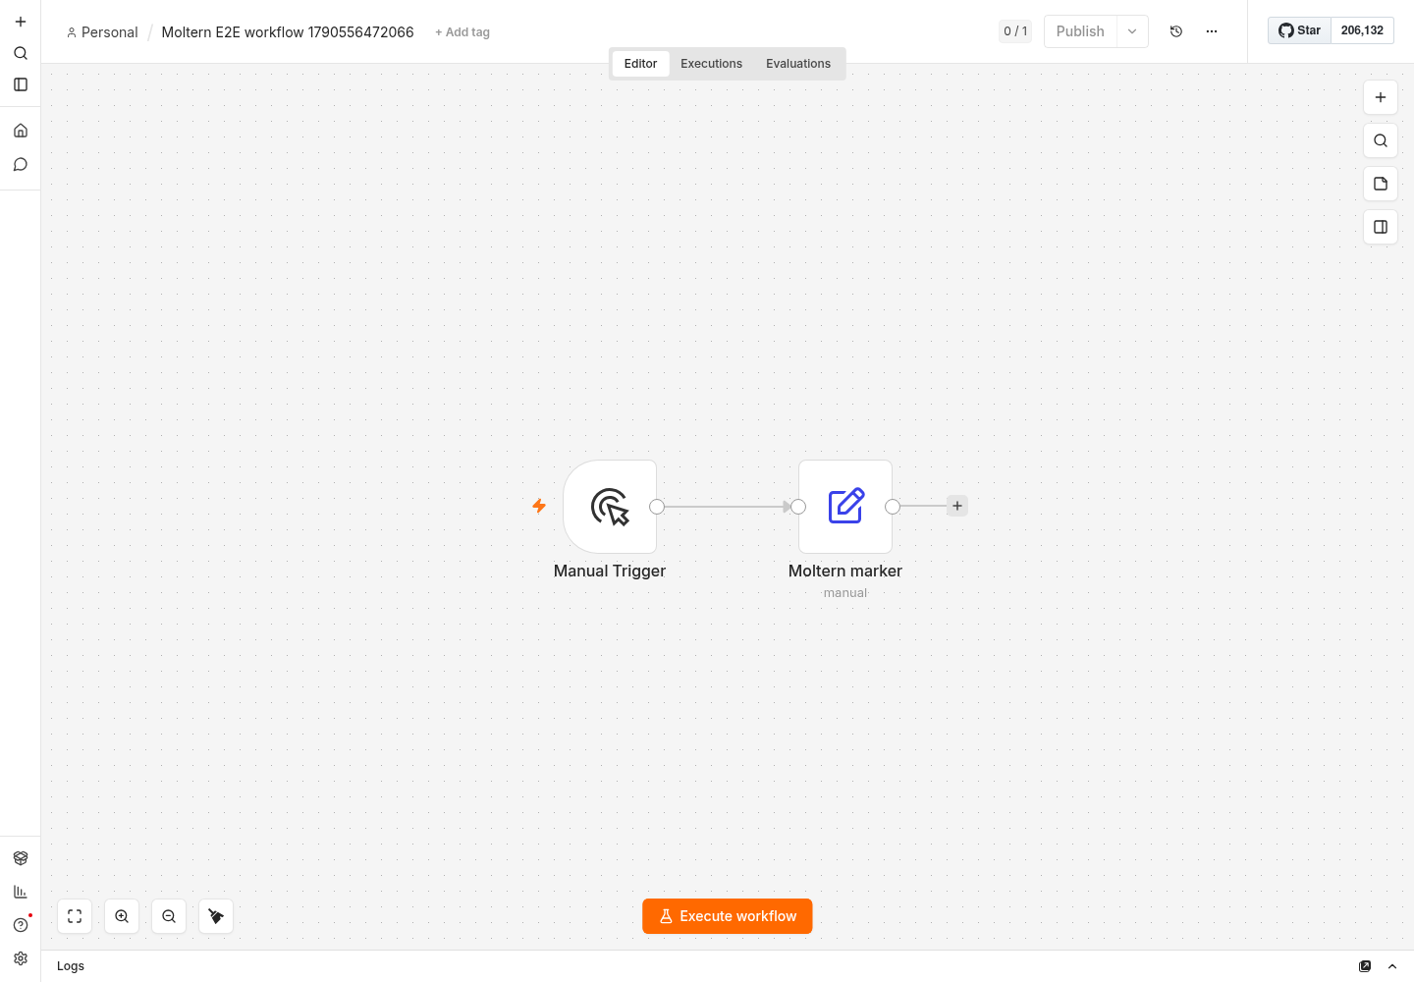Click Add tag next to workflow name

pos(462,32)
